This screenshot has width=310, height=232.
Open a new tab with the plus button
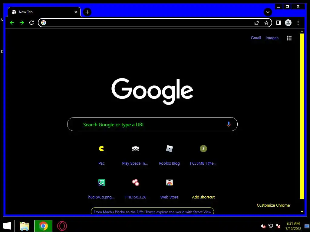87,12
